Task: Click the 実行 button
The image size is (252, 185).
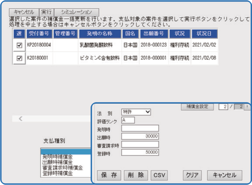Action: tap(47, 12)
